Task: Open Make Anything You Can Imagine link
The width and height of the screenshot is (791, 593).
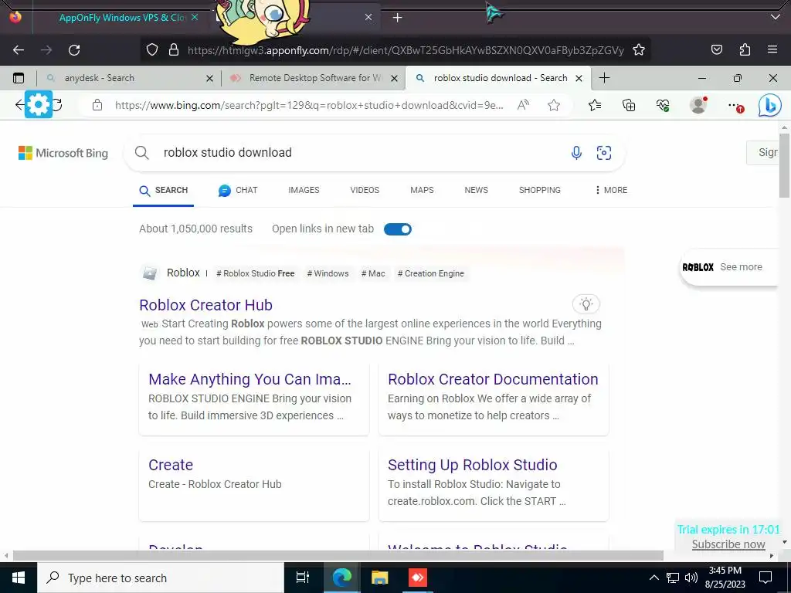Action: point(250,379)
